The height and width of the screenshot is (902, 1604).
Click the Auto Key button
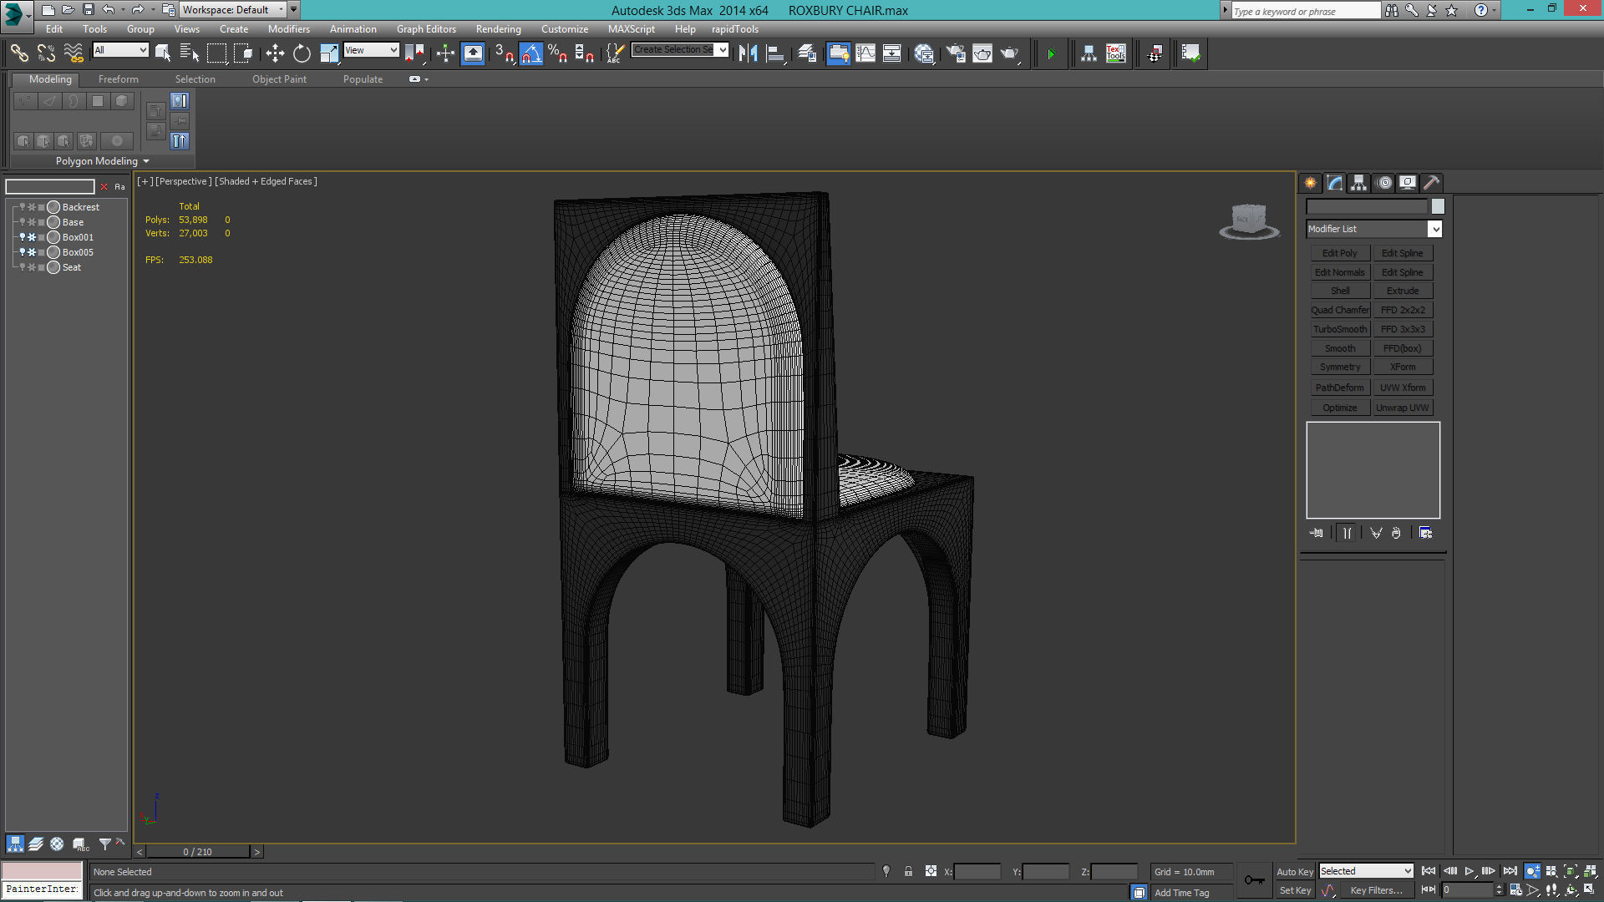(x=1295, y=872)
